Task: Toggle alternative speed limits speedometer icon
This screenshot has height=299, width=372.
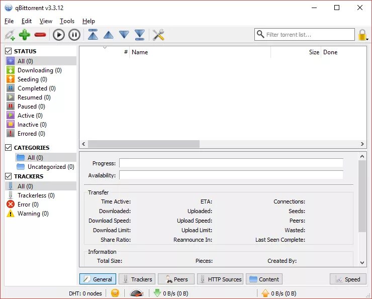Action: 137,293
